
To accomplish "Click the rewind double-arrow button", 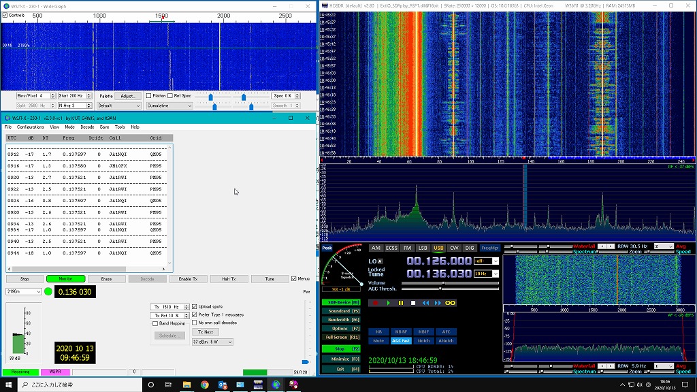I will (425, 303).
